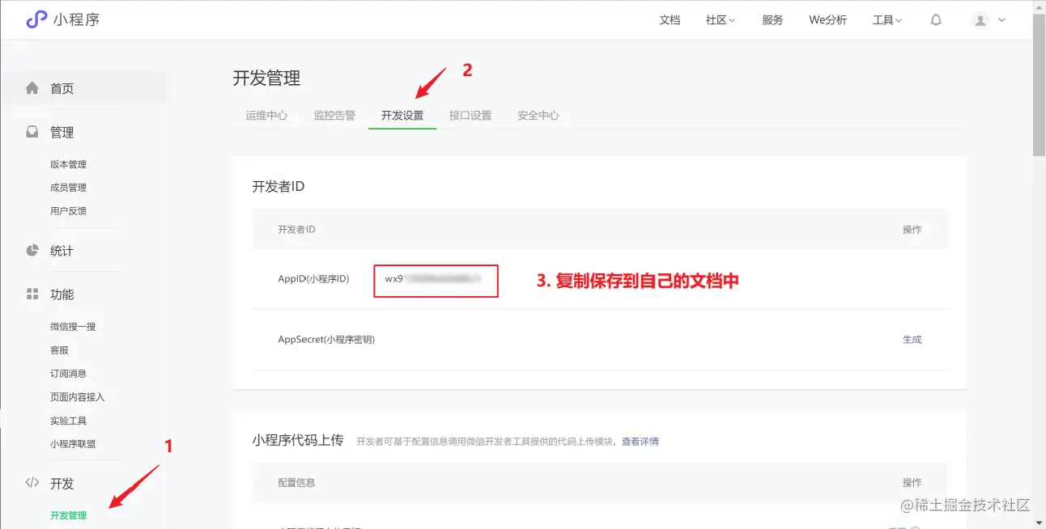Viewport: 1046px width, 529px height.
Task: Click the AppID value starting with wx9
Action: click(433, 279)
